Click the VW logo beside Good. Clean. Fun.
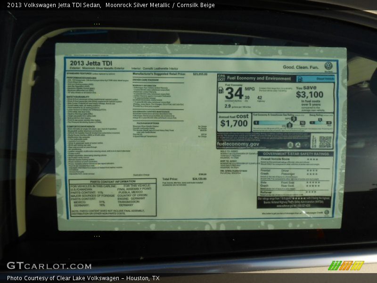Viewport: 377px width, 283px height. pos(328,66)
